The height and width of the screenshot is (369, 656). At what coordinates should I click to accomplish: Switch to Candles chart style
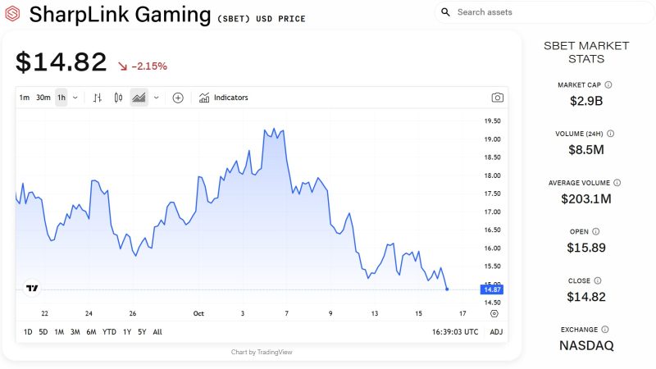118,98
